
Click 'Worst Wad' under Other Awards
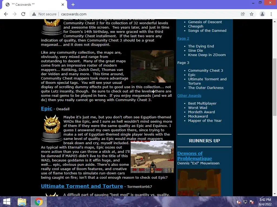coord(197,108)
